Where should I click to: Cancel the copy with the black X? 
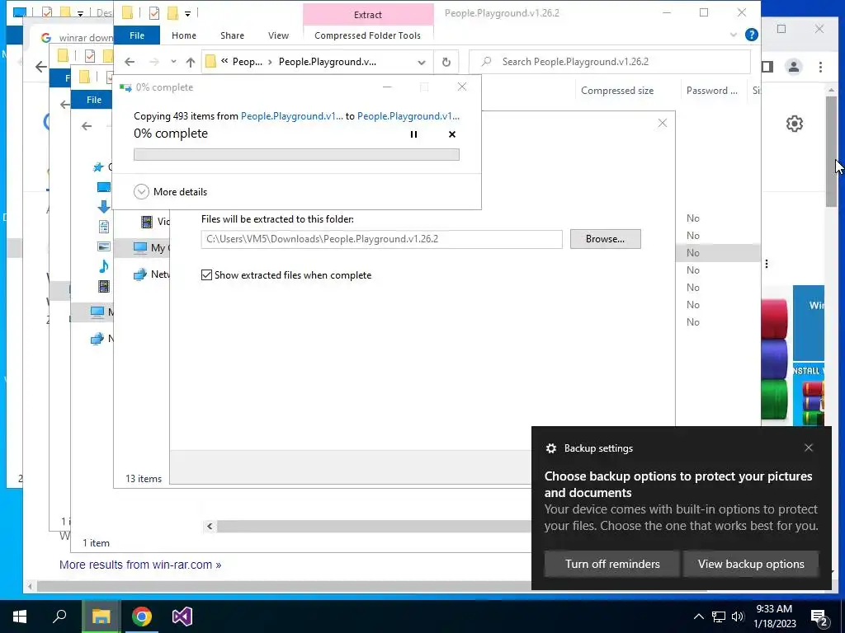coord(452,134)
